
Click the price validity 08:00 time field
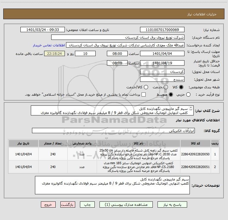tap(117, 63)
